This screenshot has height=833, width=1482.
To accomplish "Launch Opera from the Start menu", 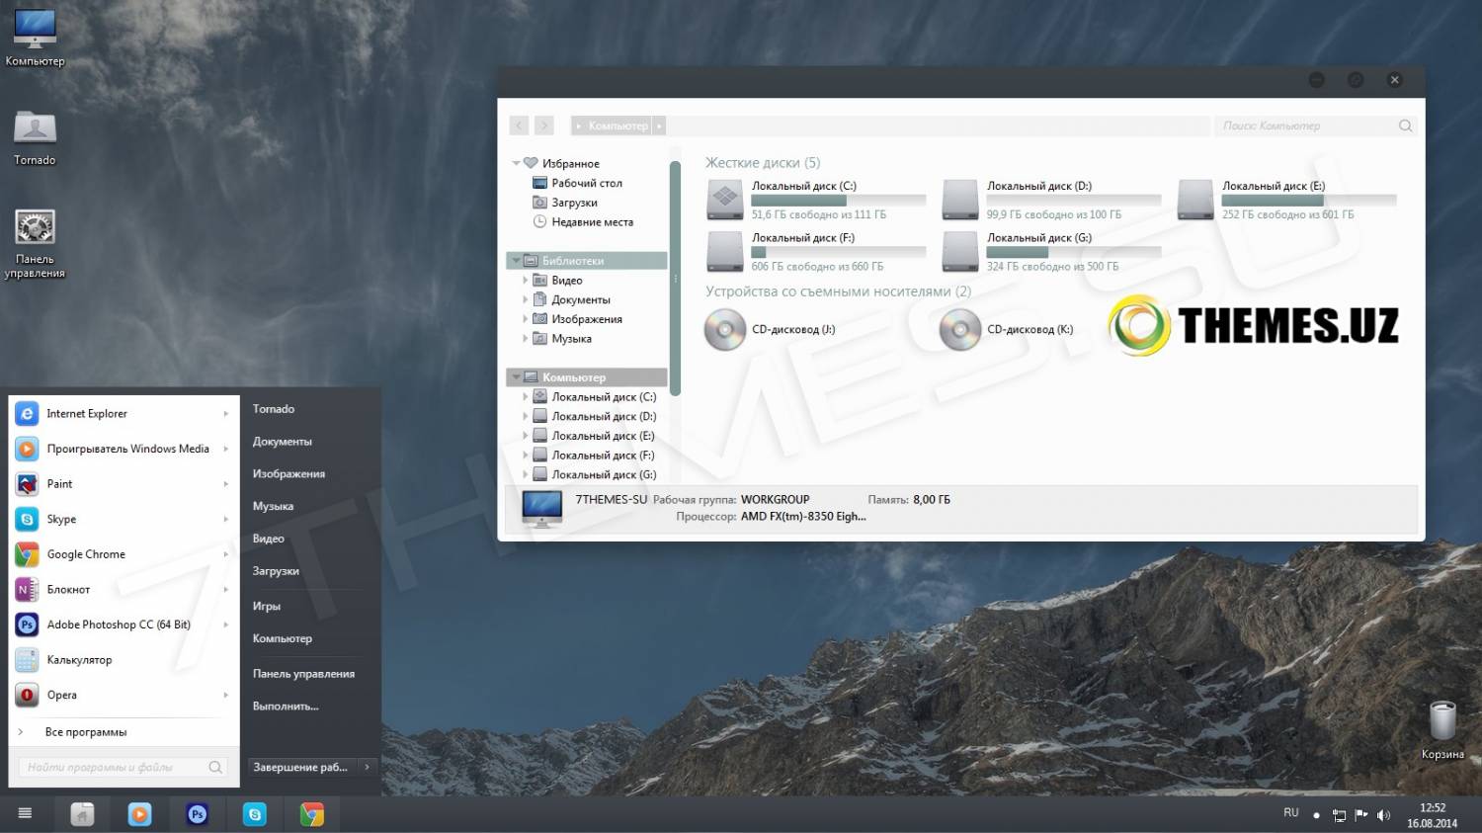I will tap(61, 695).
